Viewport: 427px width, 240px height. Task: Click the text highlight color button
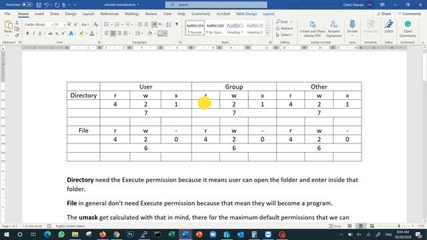81,33
